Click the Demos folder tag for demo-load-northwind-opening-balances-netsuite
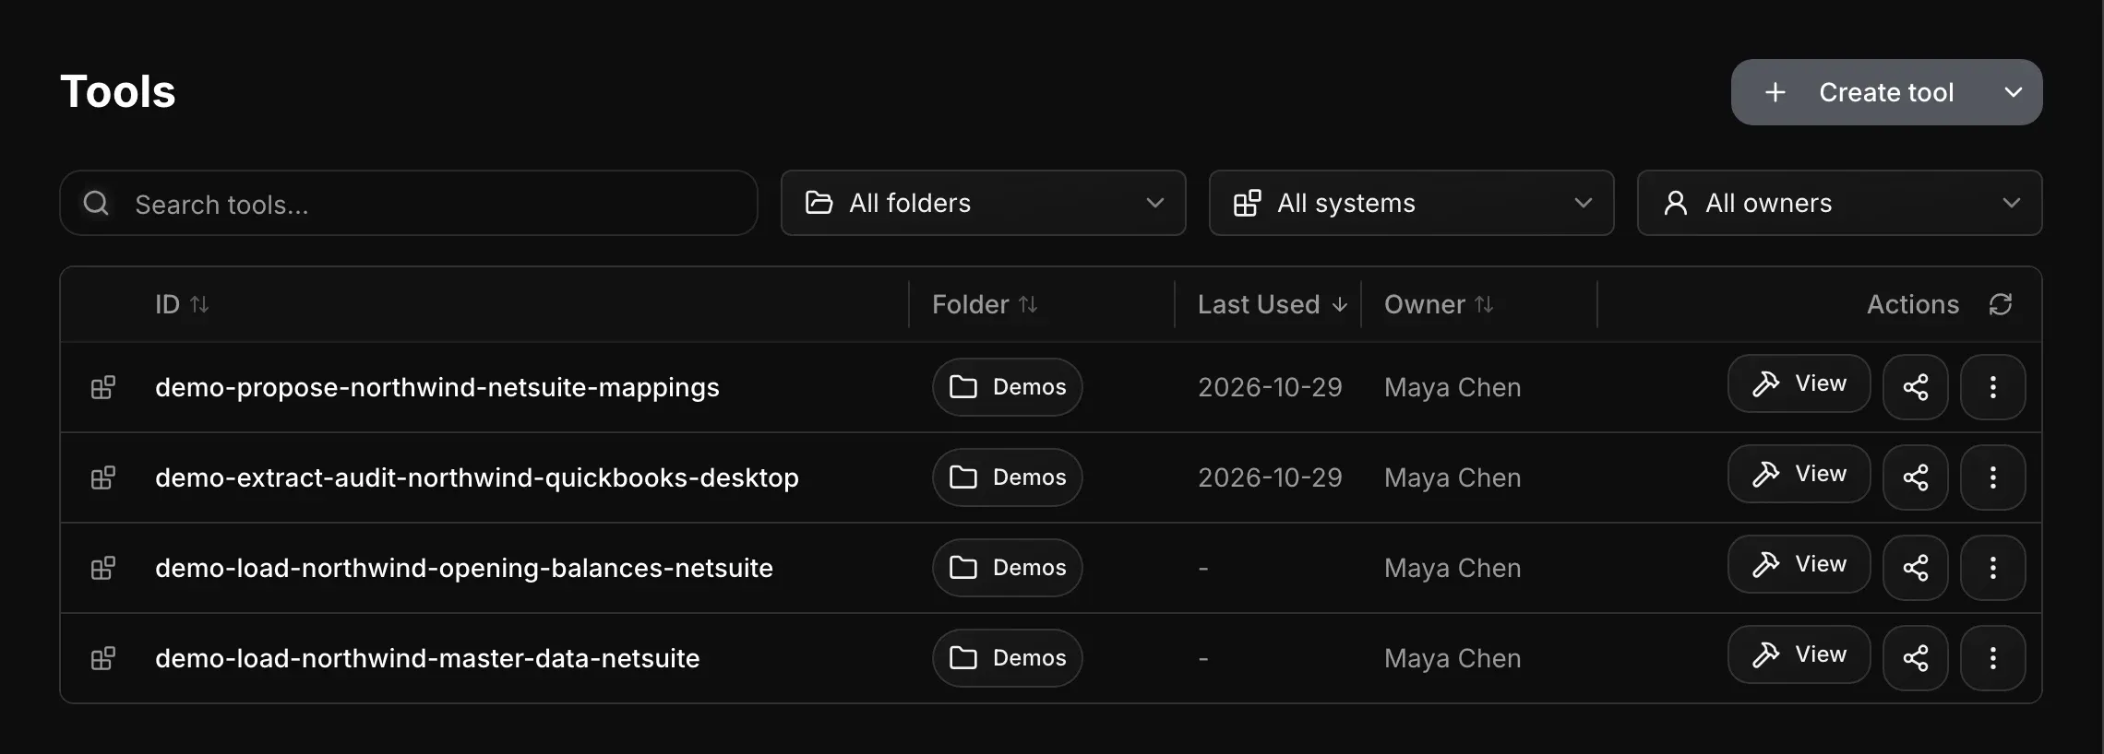The width and height of the screenshot is (2104, 754). click(x=1008, y=568)
